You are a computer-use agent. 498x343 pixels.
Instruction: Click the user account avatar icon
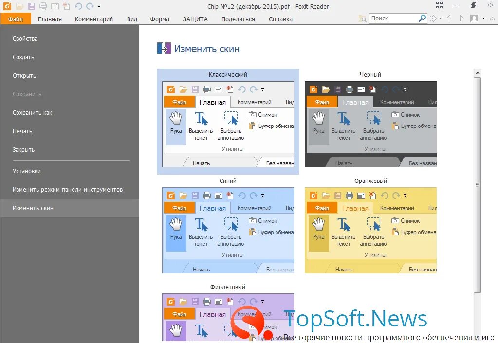(x=474, y=18)
